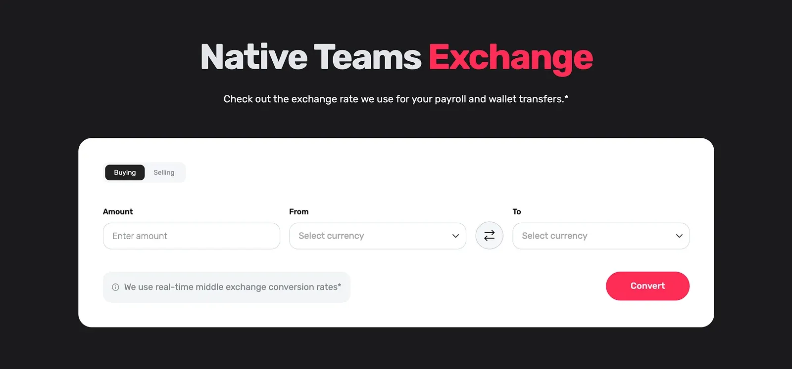Click the down arrow inside From currency box
Viewport: 792px width, 369px height.
[x=455, y=236]
